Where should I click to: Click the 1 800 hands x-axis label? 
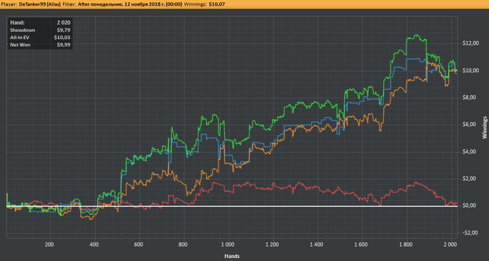tap(406, 244)
